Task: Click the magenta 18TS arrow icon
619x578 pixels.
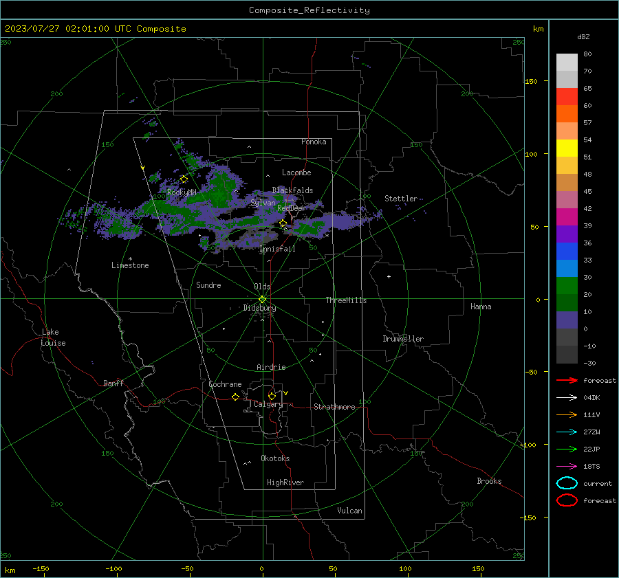Action: pyautogui.click(x=567, y=467)
